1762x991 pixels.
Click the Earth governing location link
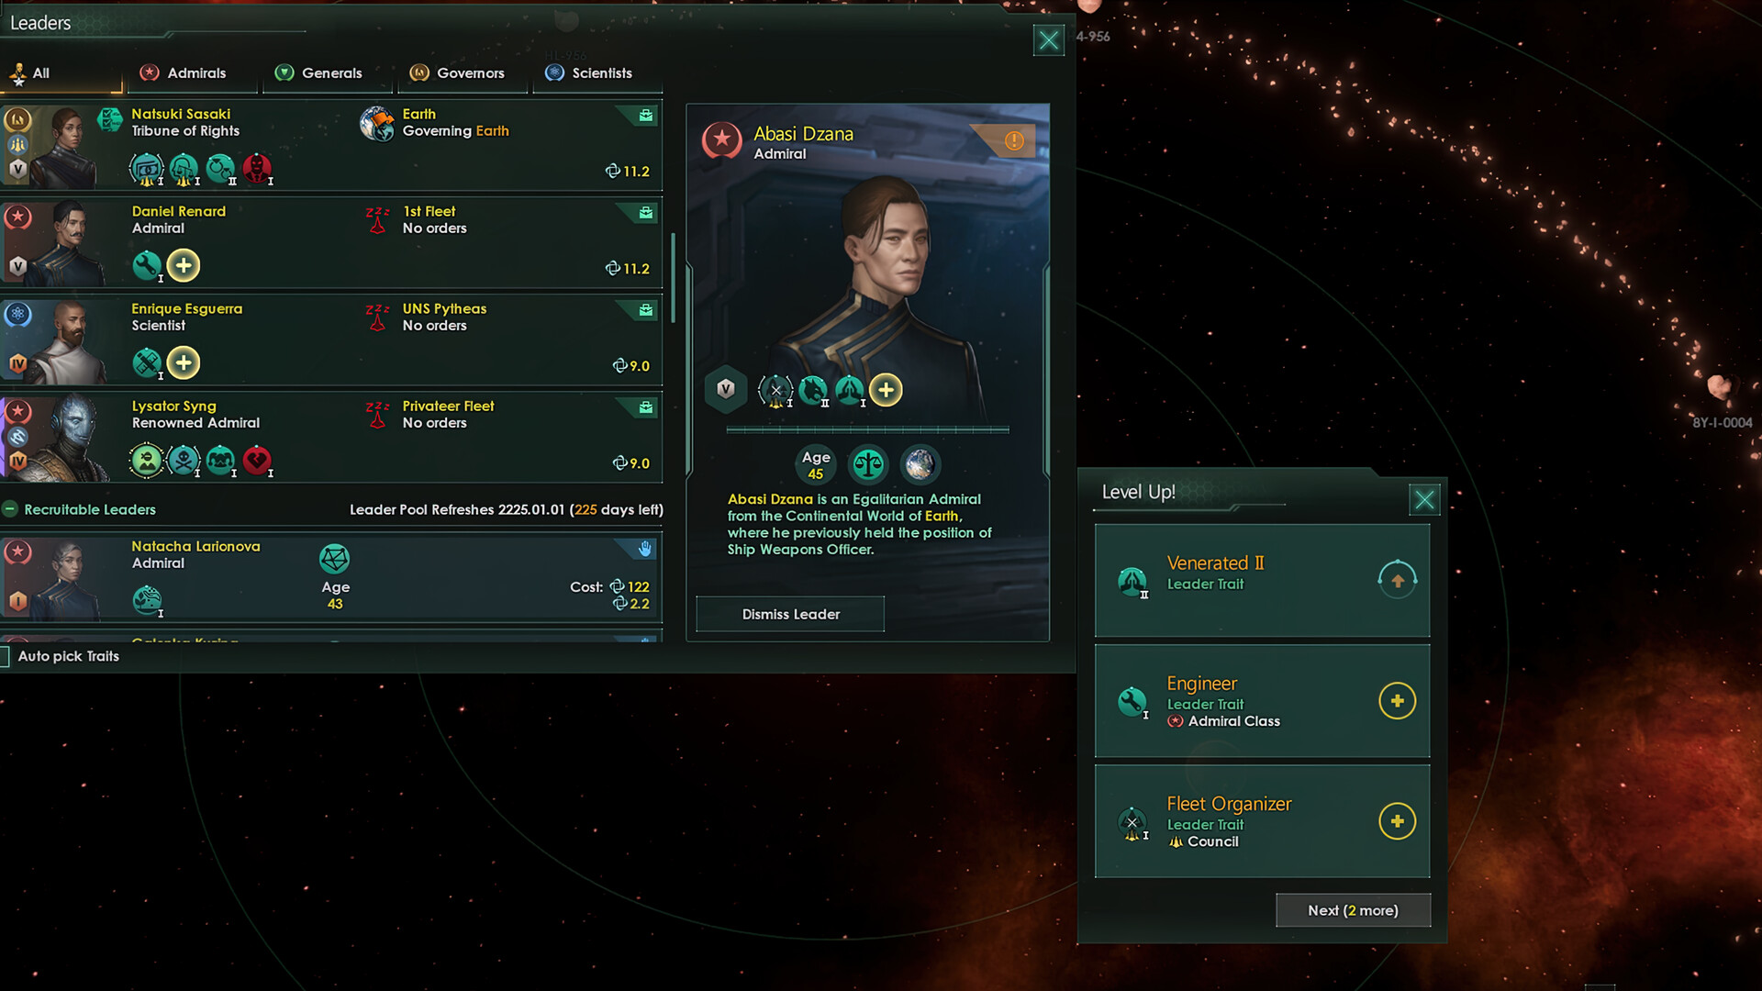[x=491, y=129]
